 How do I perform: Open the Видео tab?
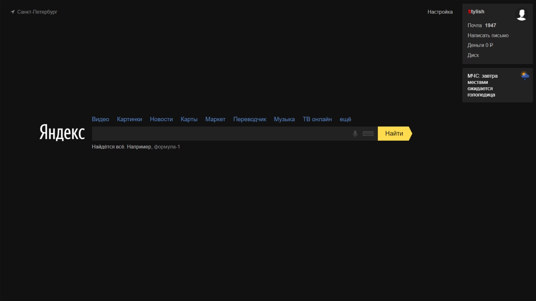[100, 119]
